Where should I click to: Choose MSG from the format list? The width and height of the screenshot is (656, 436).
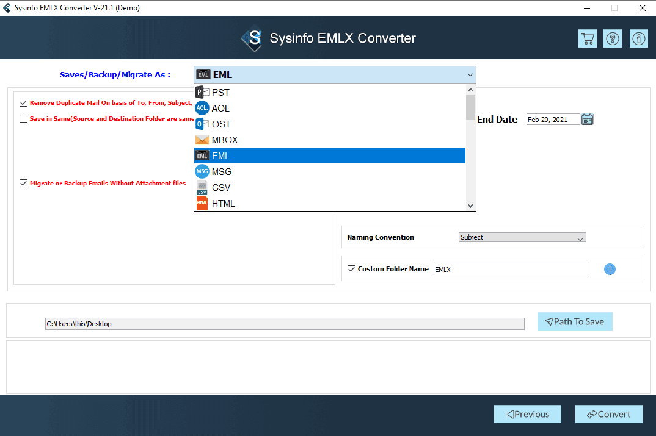click(x=330, y=171)
